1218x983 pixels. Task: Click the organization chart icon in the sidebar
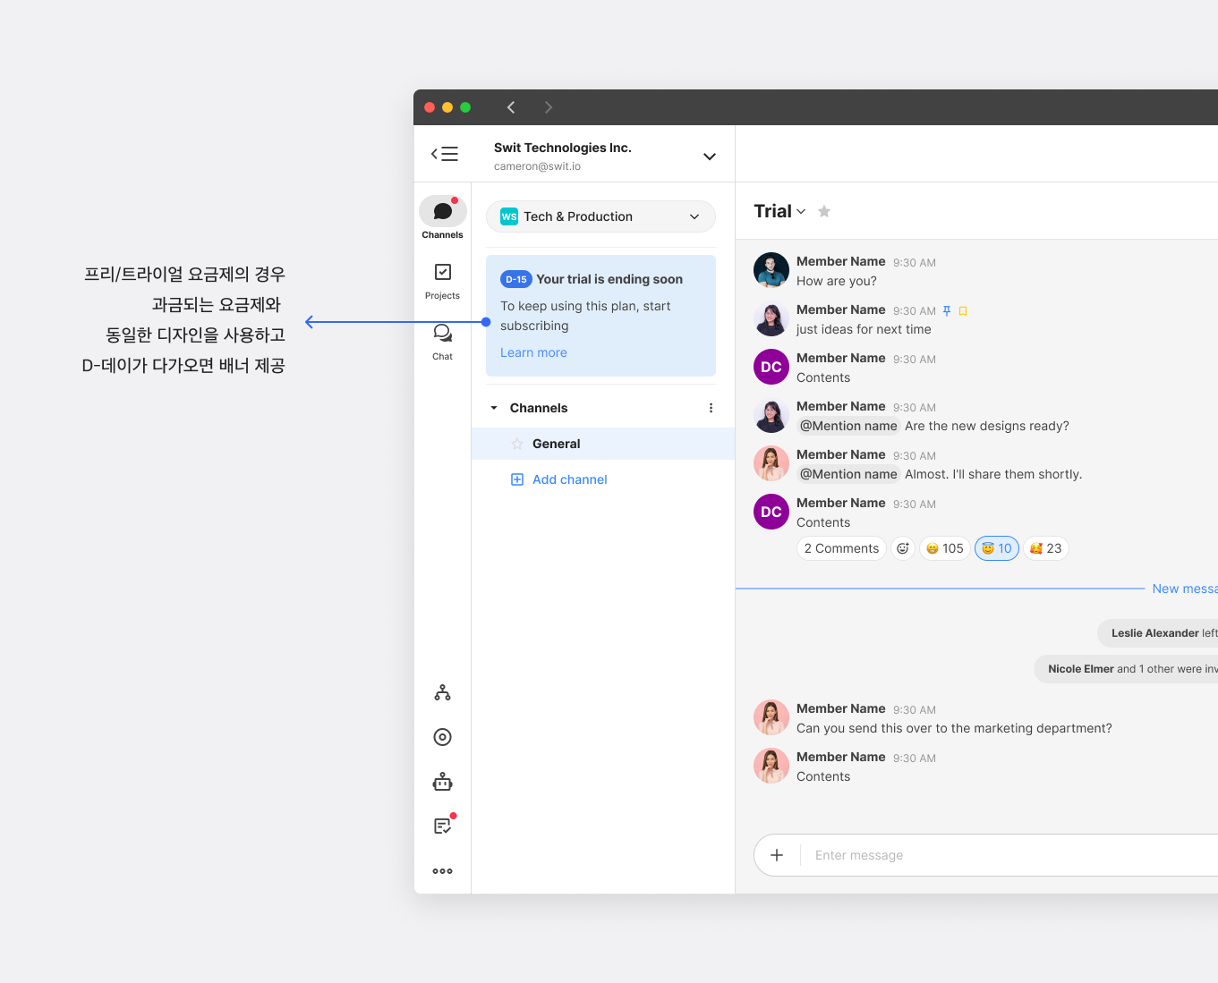[442, 692]
